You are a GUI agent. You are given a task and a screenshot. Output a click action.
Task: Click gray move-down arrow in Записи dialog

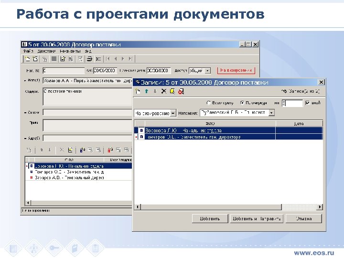click(155, 91)
